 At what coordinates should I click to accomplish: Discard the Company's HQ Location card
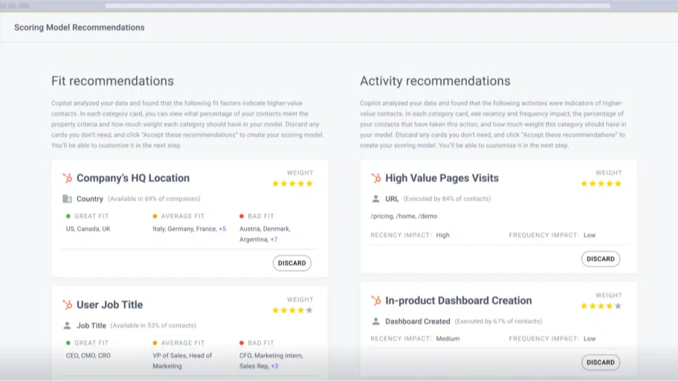coord(292,263)
